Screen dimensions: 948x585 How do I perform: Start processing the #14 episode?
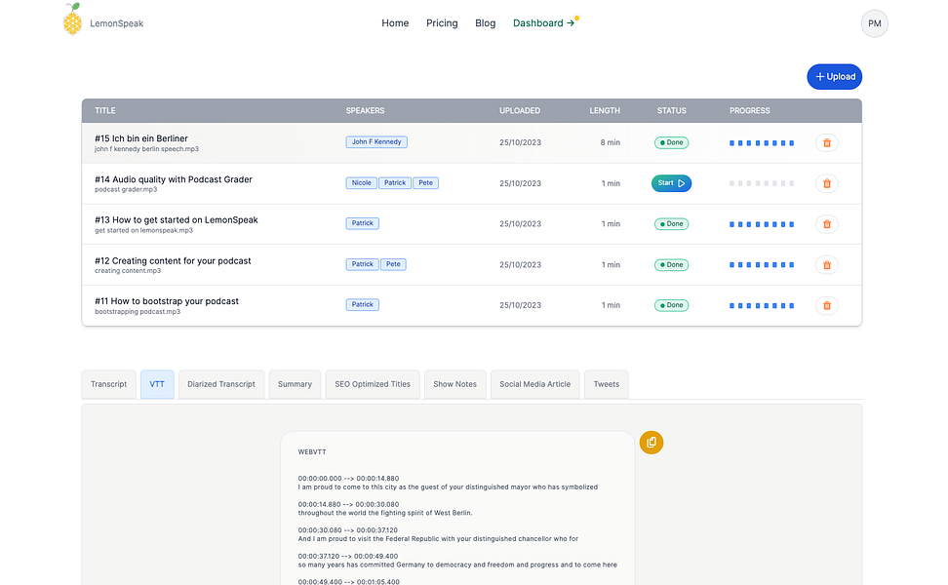(671, 183)
